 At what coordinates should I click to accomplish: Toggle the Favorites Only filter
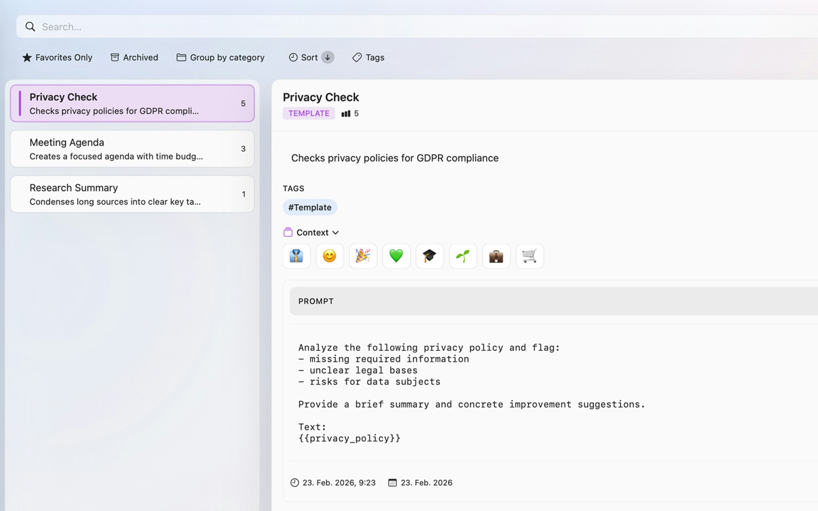click(58, 57)
